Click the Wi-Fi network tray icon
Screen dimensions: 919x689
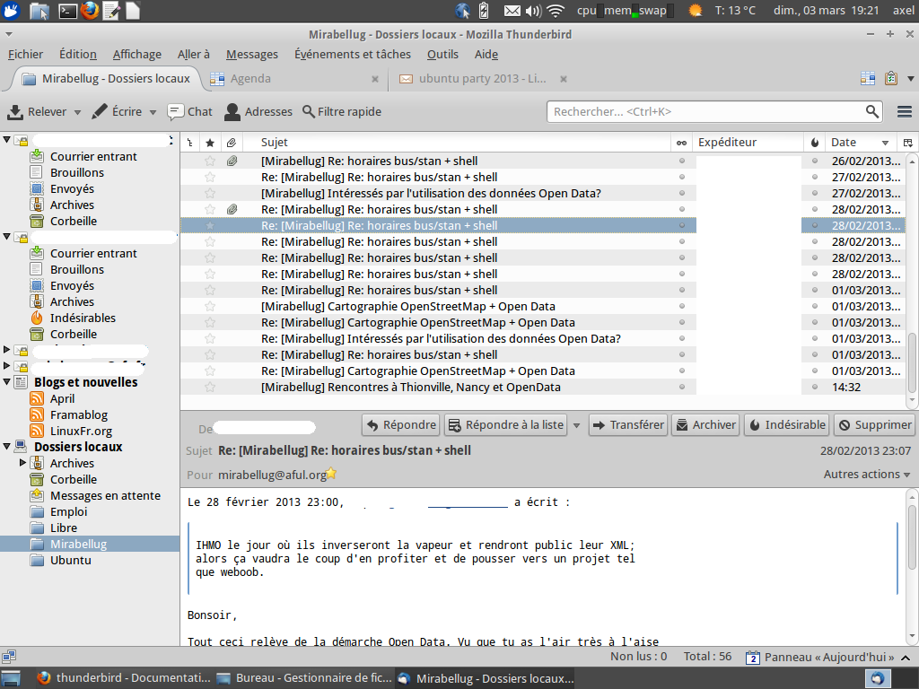click(x=556, y=11)
